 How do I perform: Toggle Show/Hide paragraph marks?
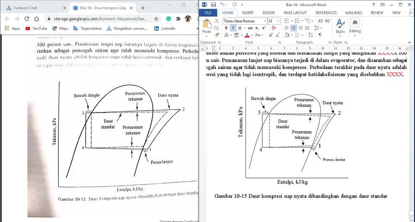pos(320,35)
